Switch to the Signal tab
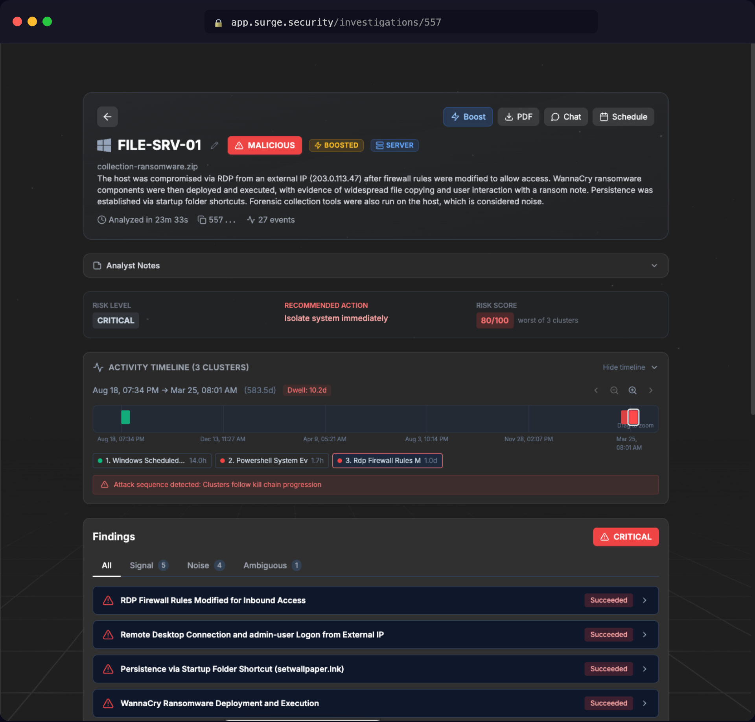The image size is (755, 722). 141,565
